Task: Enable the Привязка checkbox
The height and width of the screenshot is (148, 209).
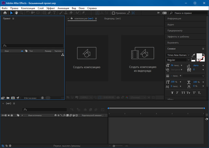Action: tap(113, 13)
